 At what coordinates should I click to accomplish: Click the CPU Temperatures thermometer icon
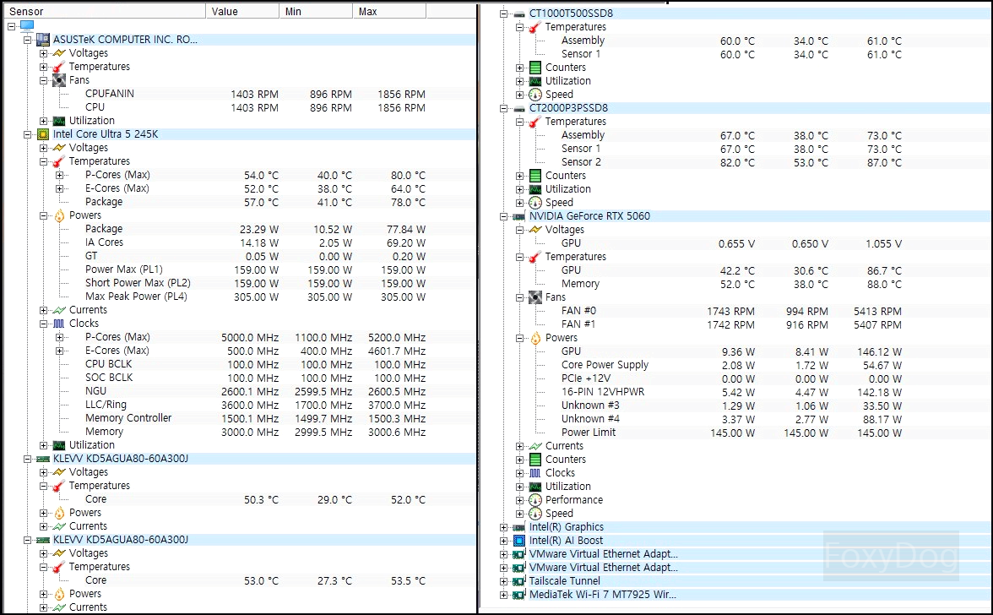coord(59,161)
